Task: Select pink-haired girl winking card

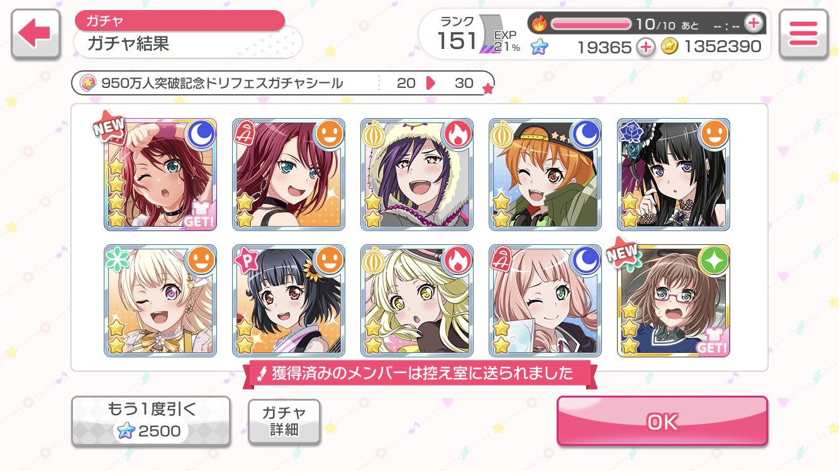Action: [545, 301]
